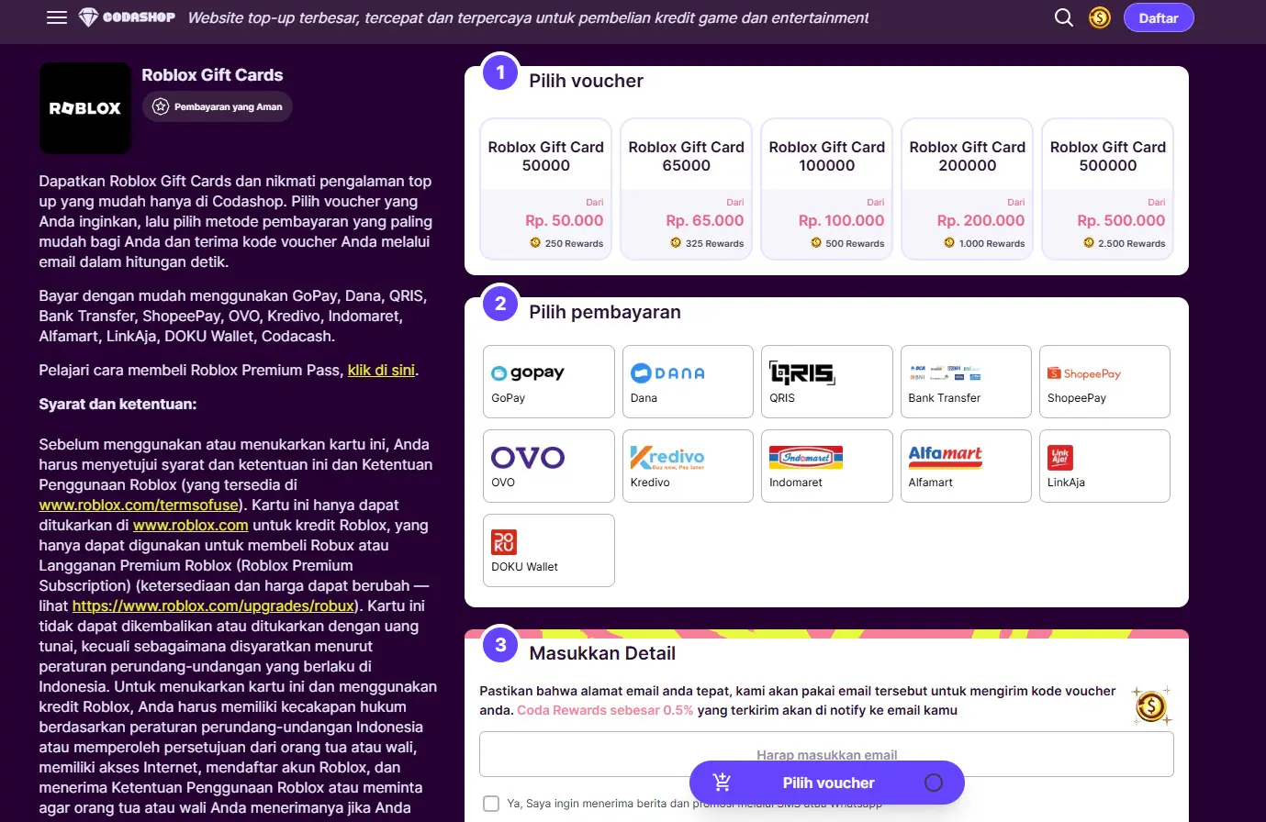Choose QRIS payment option
Viewport: 1266px width, 822px height.
826,382
